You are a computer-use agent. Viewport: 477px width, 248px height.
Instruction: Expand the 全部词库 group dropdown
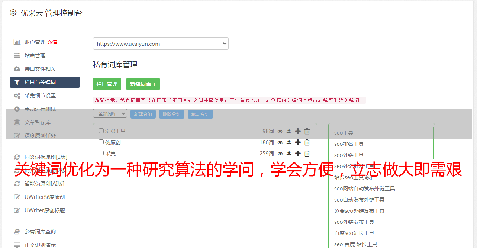[110, 113]
